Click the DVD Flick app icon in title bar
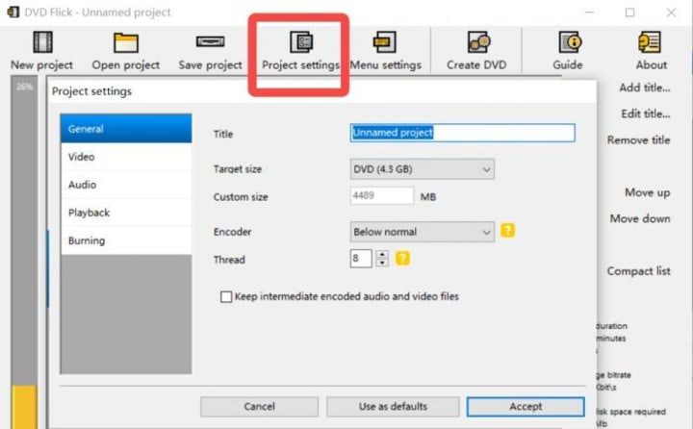693x429 pixels. point(13,12)
